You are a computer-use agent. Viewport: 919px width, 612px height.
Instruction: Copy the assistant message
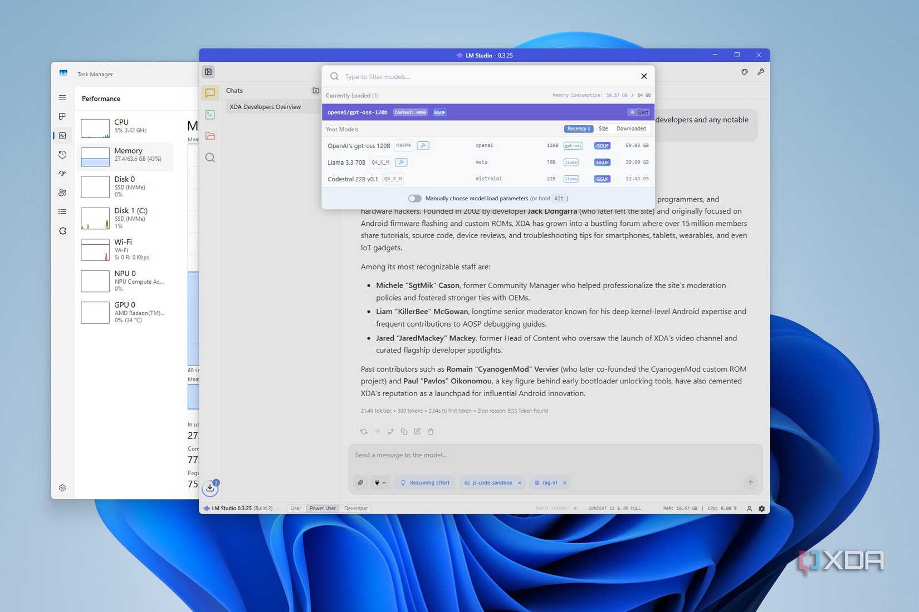pyautogui.click(x=404, y=431)
